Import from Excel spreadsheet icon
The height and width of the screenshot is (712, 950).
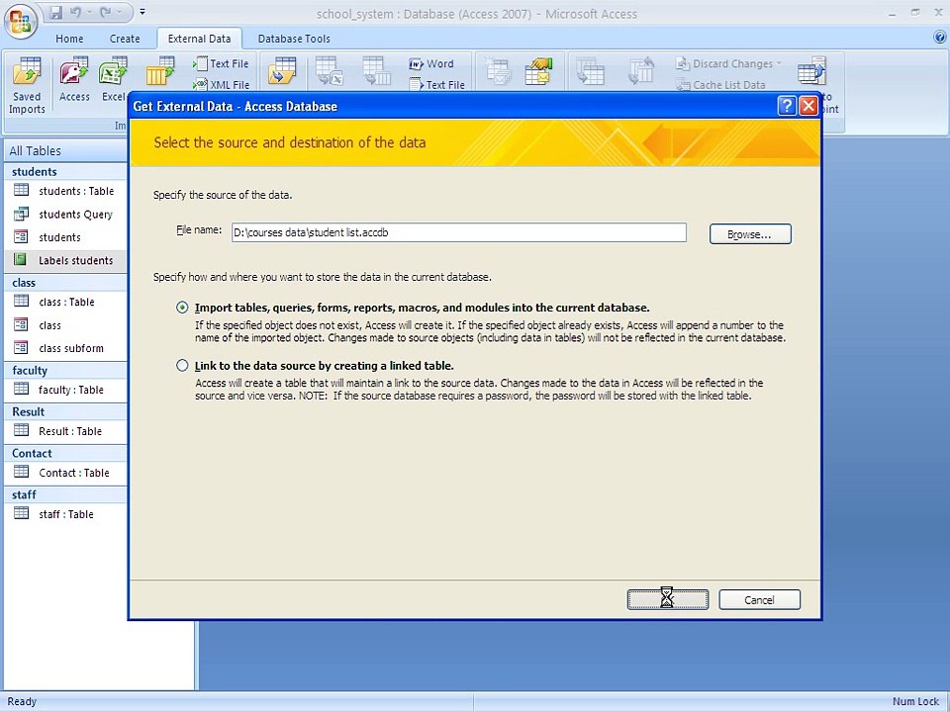[113, 80]
